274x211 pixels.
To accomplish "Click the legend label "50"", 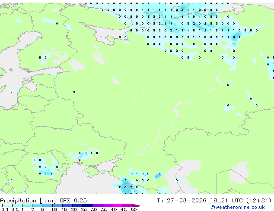I will coord(134,209).
